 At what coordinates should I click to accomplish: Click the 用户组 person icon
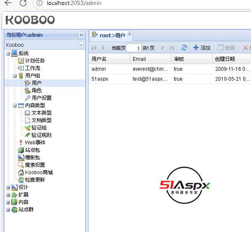pyautogui.click(x=21, y=76)
